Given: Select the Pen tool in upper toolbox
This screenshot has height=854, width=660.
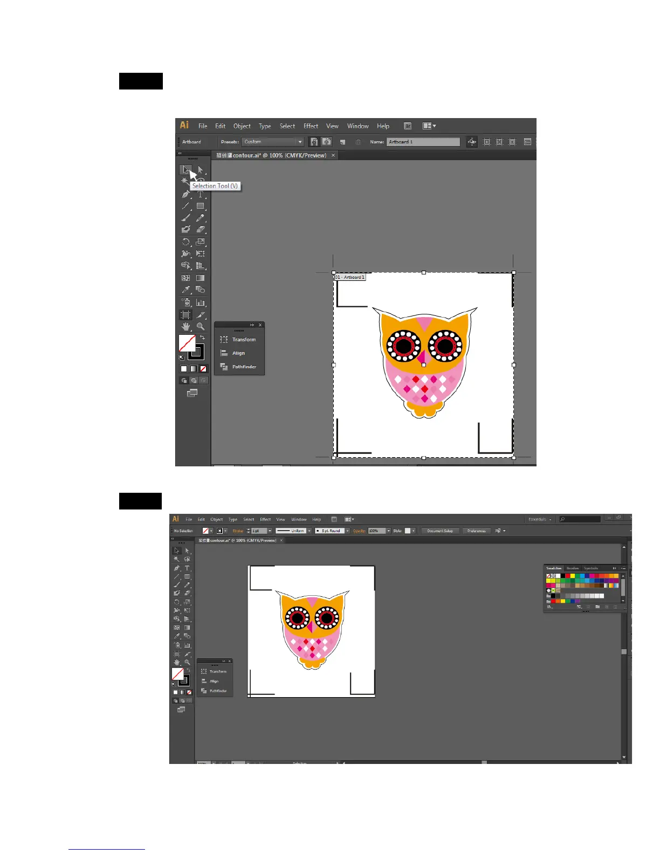Looking at the screenshot, I should 185,194.
